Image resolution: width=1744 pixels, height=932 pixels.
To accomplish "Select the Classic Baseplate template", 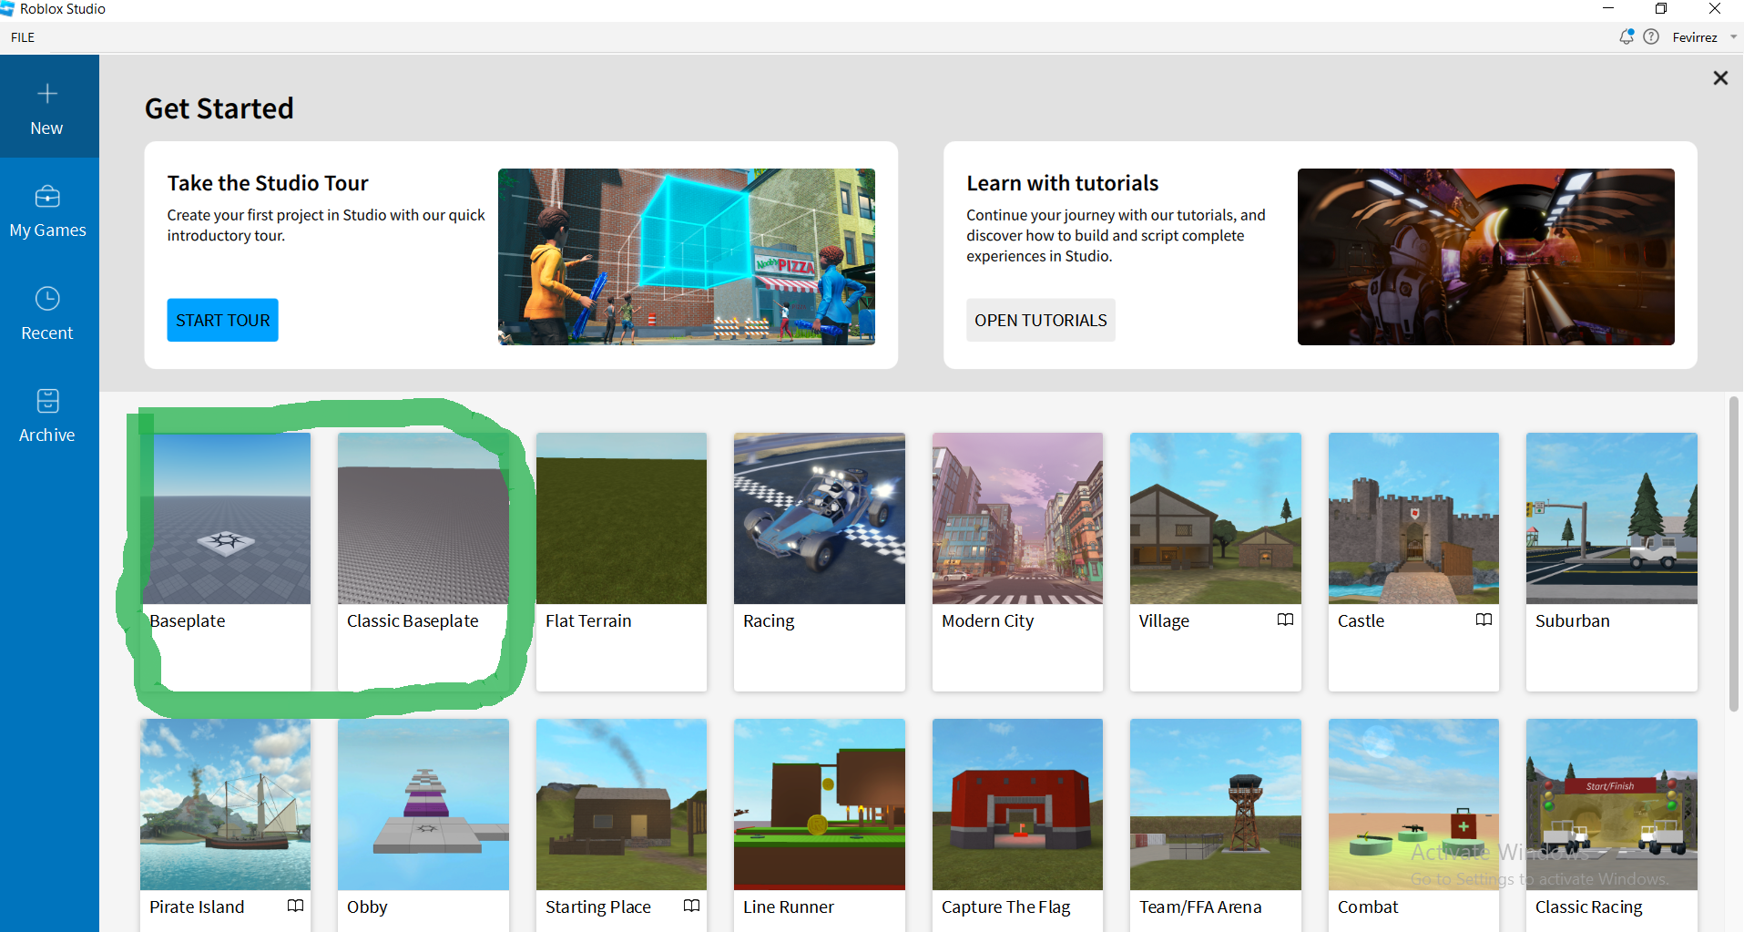I will click(x=423, y=561).
